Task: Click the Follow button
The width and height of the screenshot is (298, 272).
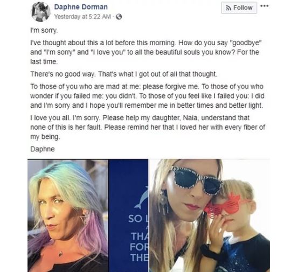Action: pyautogui.click(x=239, y=8)
